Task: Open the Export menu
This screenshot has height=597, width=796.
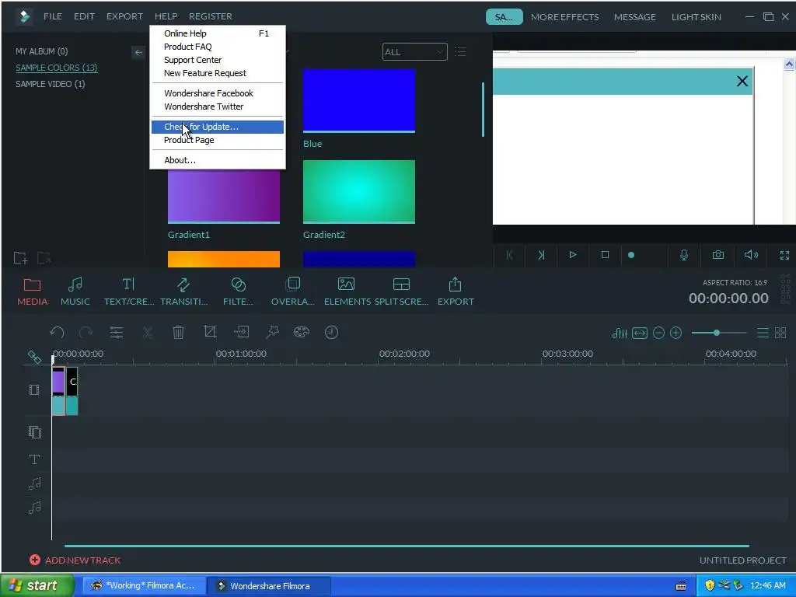Action: coord(124,16)
